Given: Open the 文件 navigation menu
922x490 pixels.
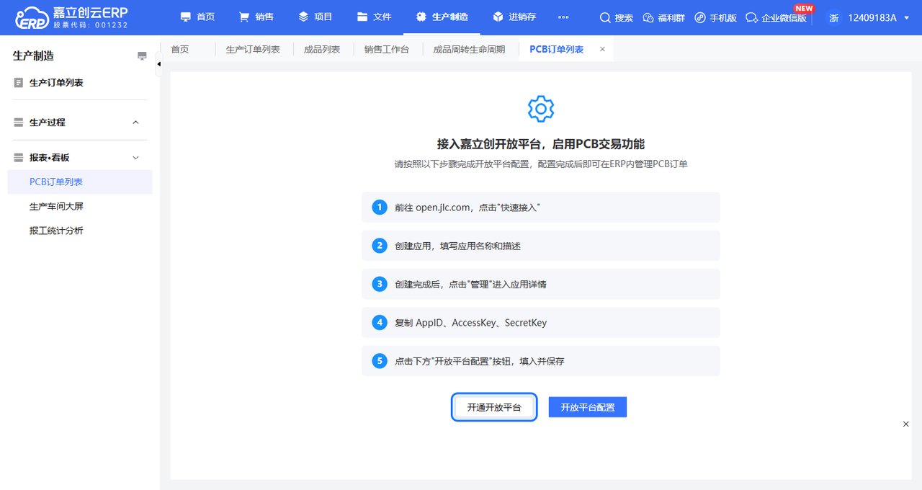Looking at the screenshot, I should click(375, 17).
